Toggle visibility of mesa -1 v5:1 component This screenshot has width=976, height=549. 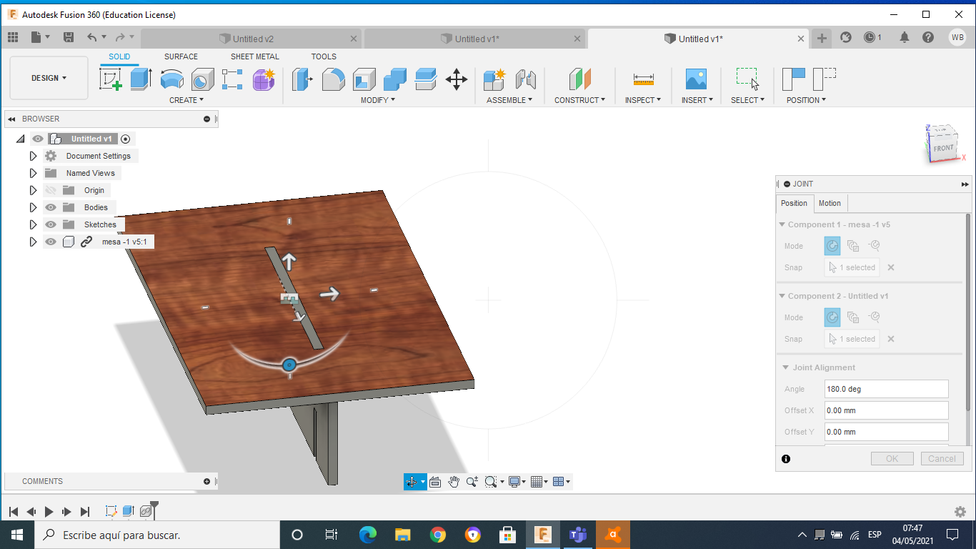tap(50, 242)
